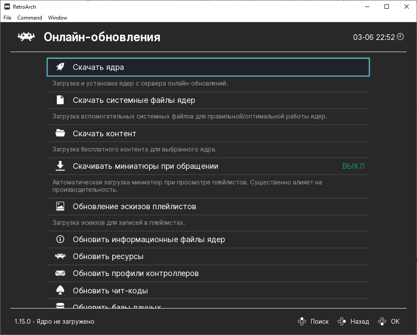Click description Загрузка и установка ядер с сервера
This screenshot has height=335, width=417.
pyautogui.click(x=140, y=83)
